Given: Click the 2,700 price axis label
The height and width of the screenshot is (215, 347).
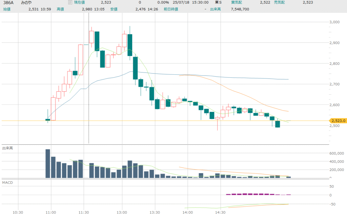Looking at the screenshot, I should click(x=334, y=84).
